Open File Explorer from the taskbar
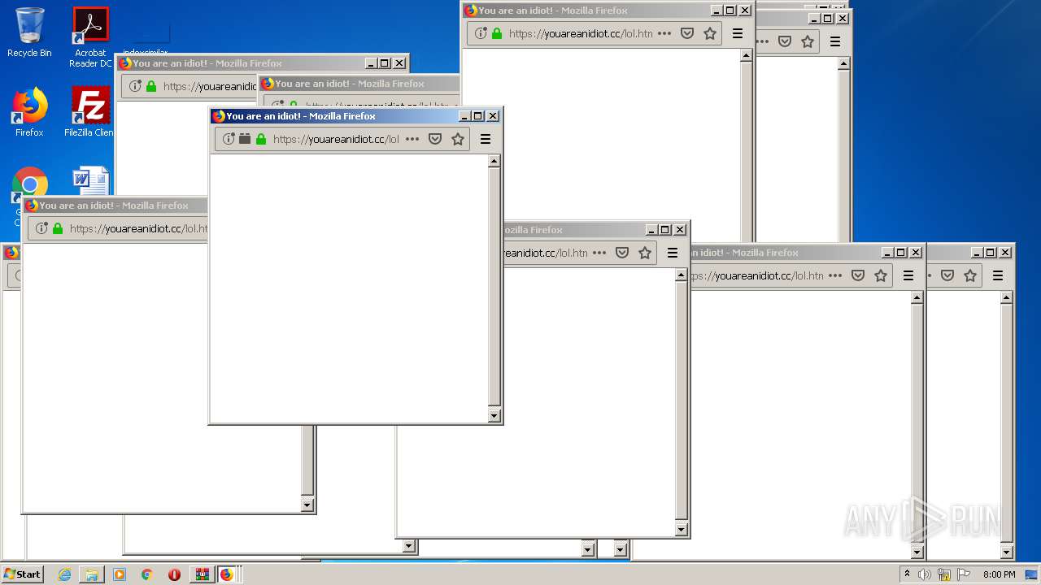Viewport: 1041px width, 585px height. tap(92, 574)
